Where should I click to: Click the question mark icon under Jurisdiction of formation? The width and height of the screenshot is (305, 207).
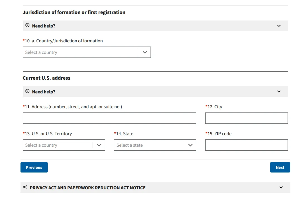point(28,25)
